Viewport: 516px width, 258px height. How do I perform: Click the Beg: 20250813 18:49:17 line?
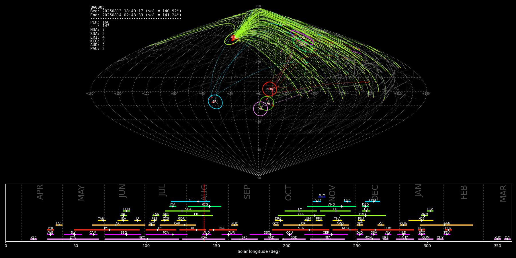(x=136, y=11)
